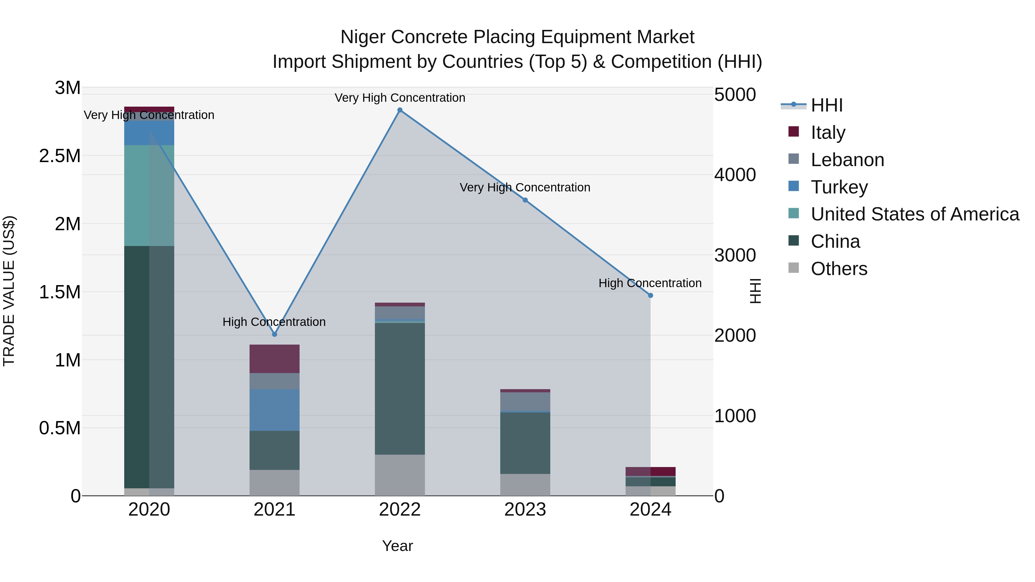Click the 2021 Turkey bar segment
1035x582 pixels.
(275, 410)
